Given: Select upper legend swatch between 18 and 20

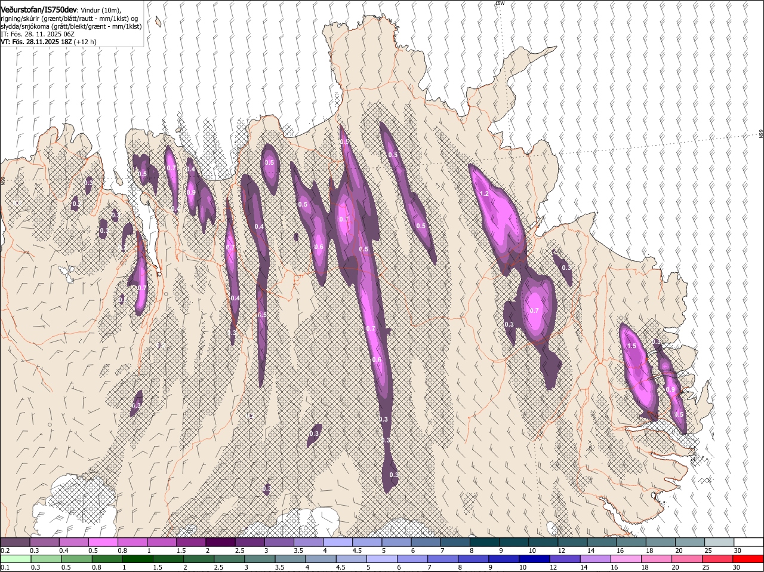Looking at the screenshot, I should point(661,542).
